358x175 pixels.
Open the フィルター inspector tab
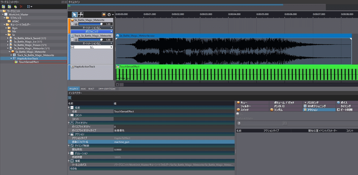click(x=253, y=106)
